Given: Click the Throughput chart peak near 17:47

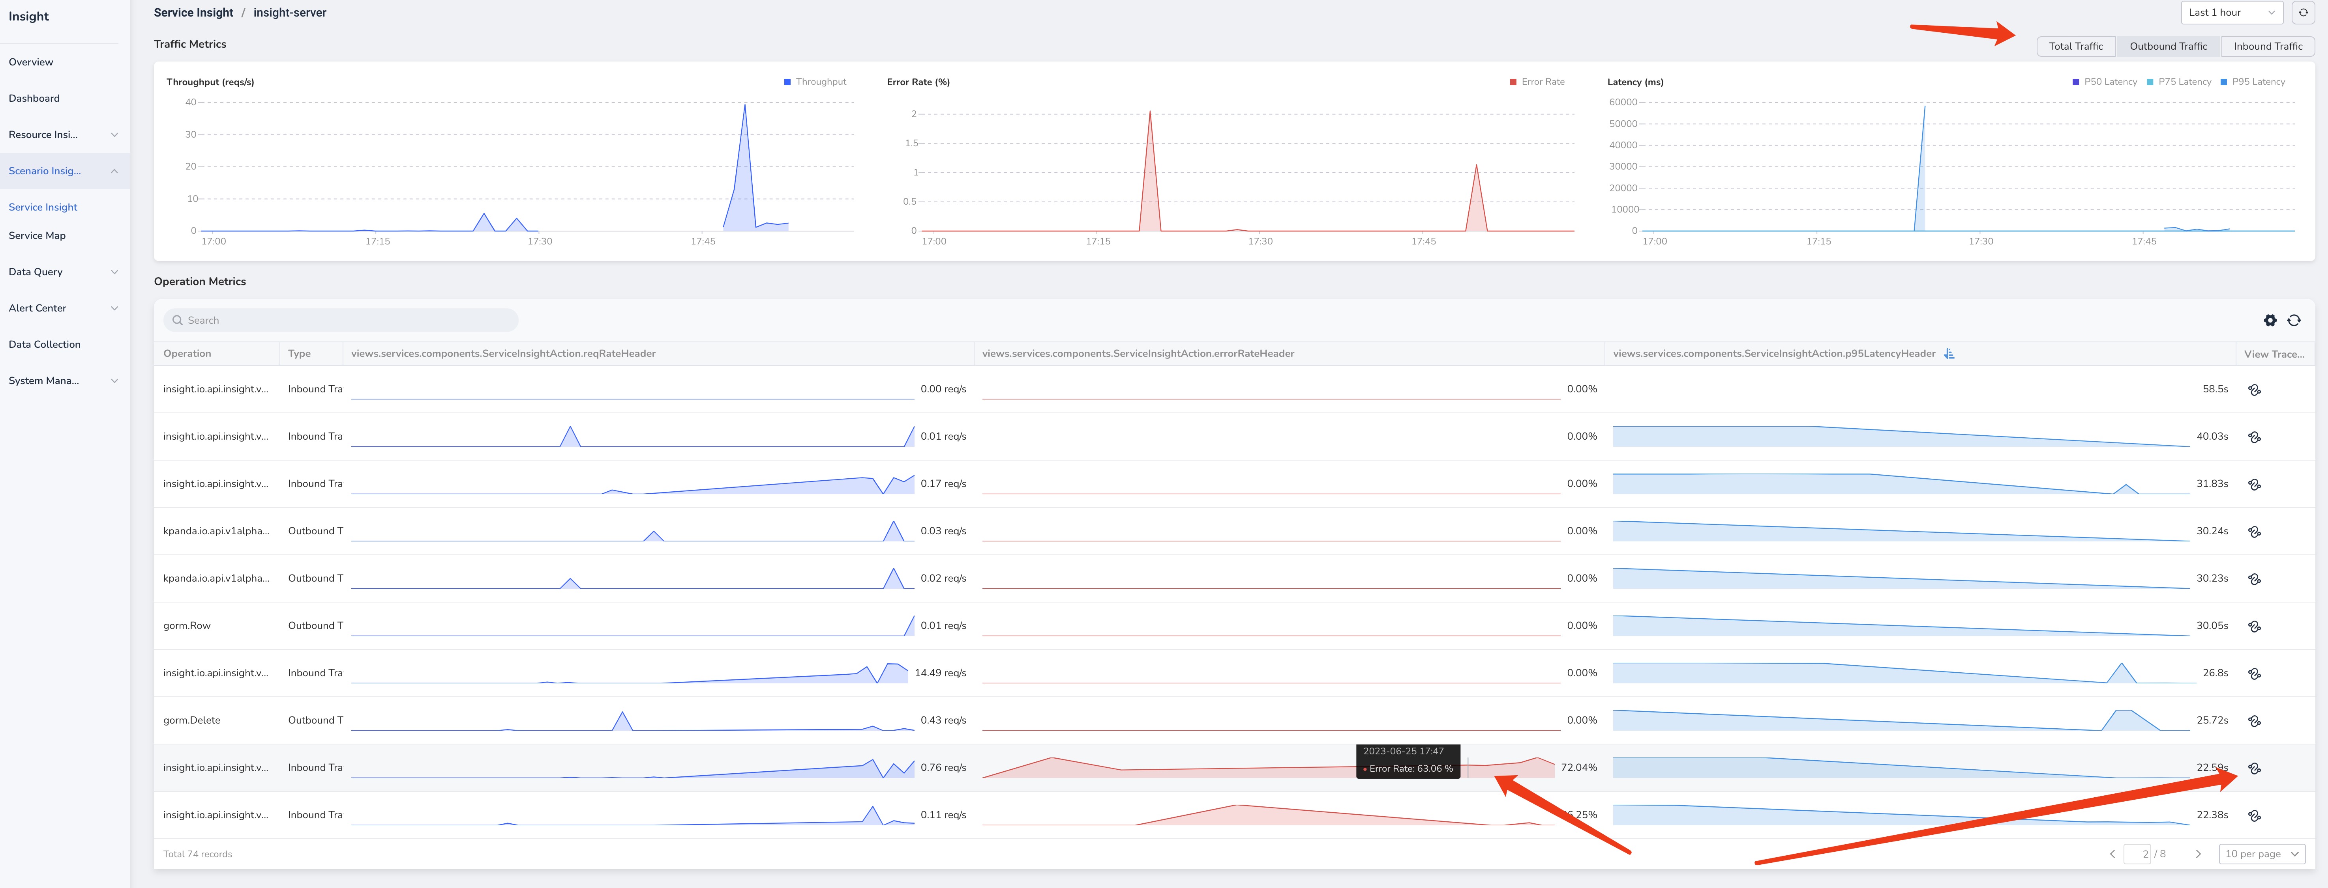Looking at the screenshot, I should tap(745, 106).
